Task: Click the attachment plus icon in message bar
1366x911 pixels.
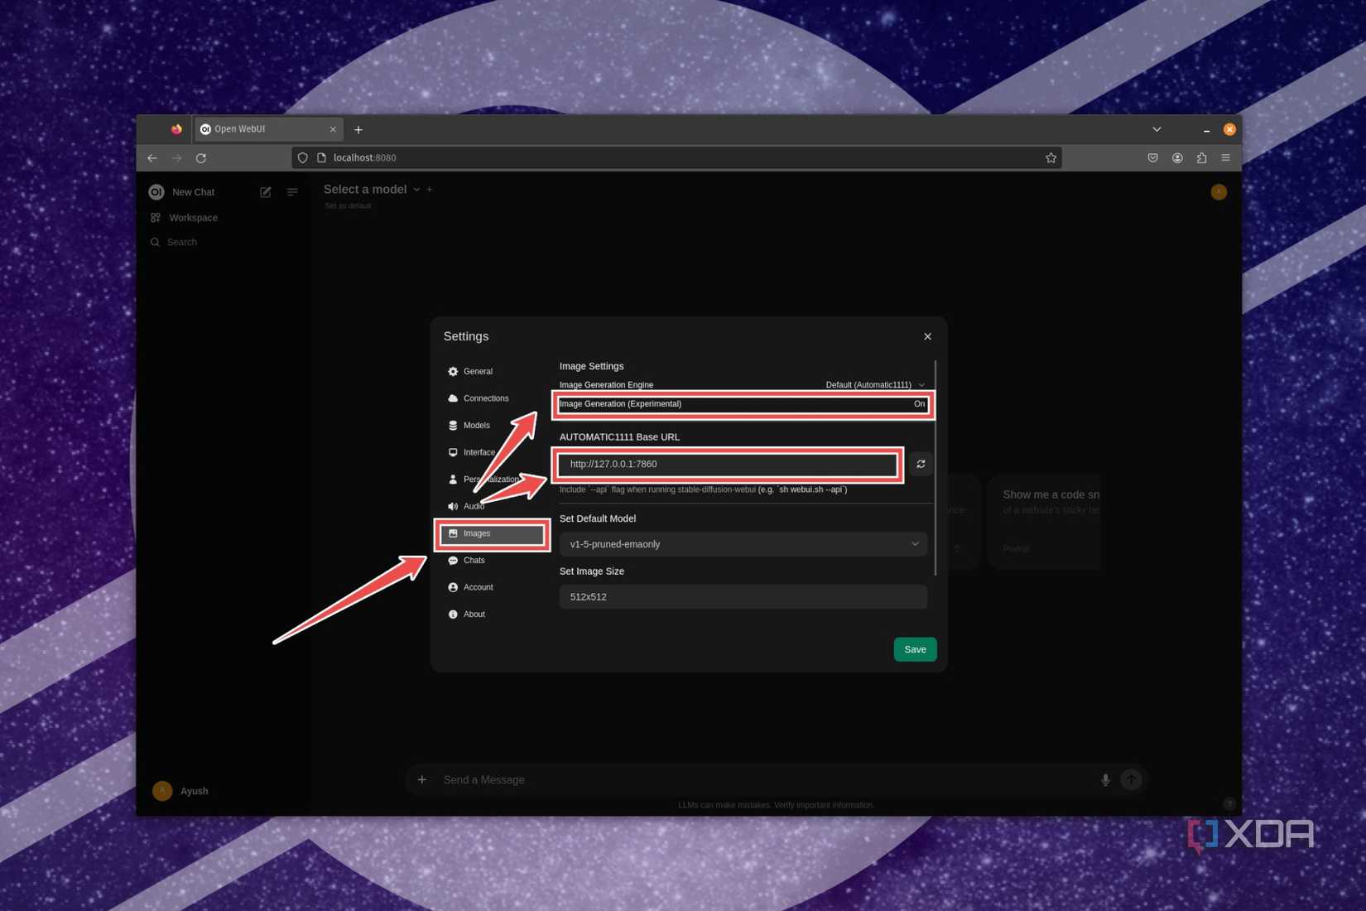Action: (x=422, y=780)
